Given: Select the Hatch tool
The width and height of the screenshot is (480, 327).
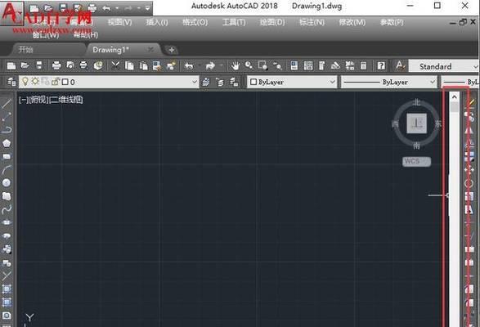Looking at the screenshot, I should (7, 289).
